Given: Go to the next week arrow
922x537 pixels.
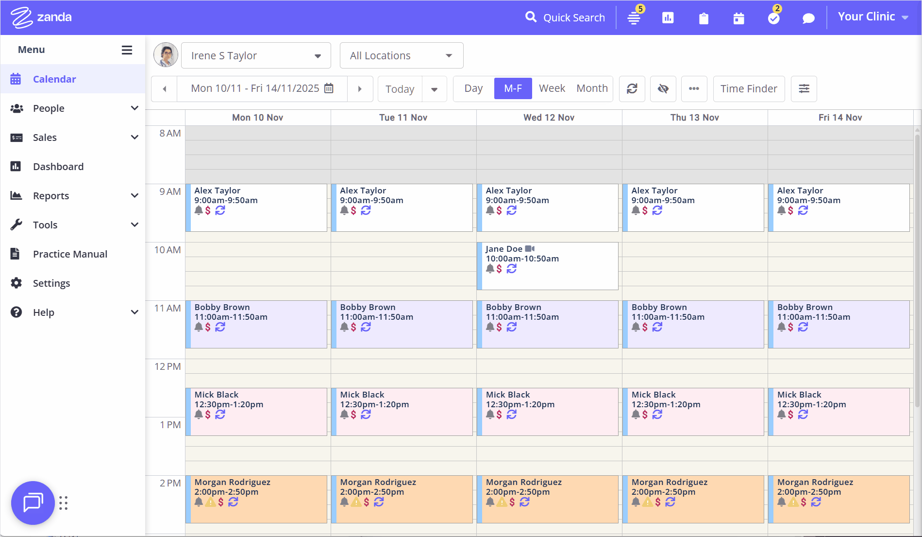Looking at the screenshot, I should [360, 89].
